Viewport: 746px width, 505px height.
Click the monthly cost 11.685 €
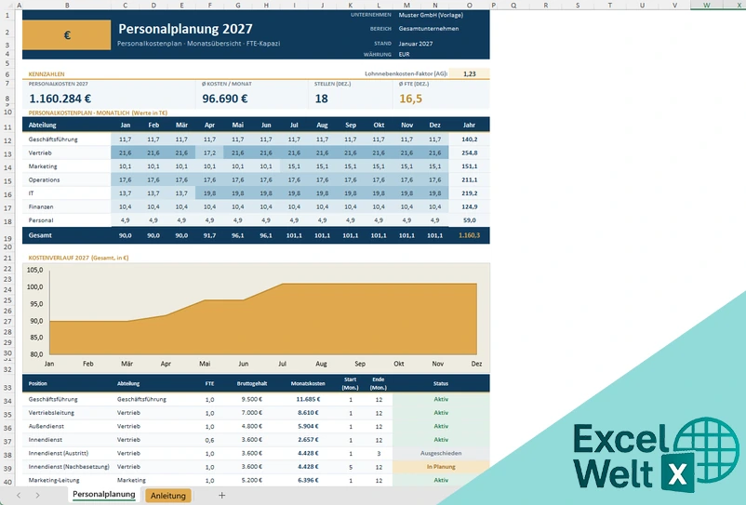point(308,399)
